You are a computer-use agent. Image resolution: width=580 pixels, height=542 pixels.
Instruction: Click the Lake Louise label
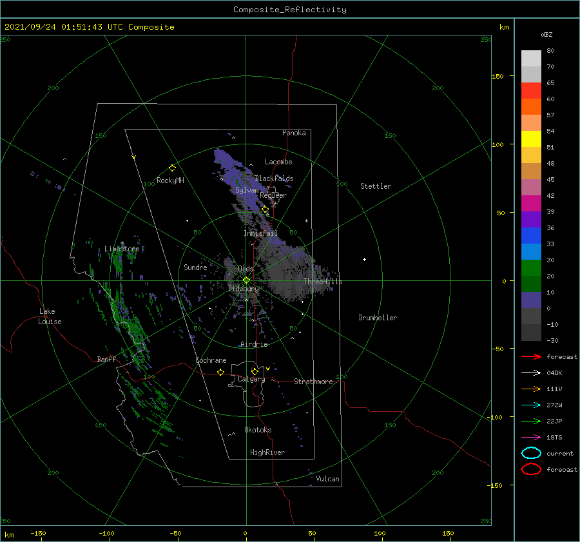pyautogui.click(x=50, y=316)
